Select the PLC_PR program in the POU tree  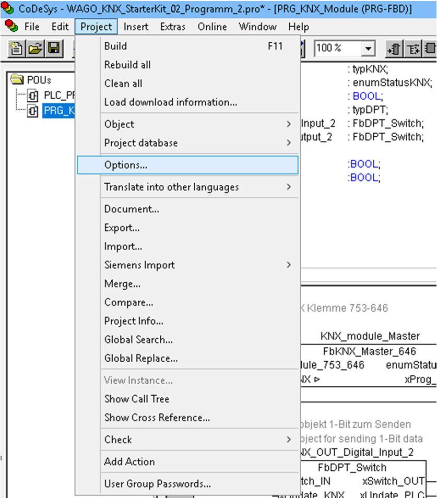(x=51, y=95)
